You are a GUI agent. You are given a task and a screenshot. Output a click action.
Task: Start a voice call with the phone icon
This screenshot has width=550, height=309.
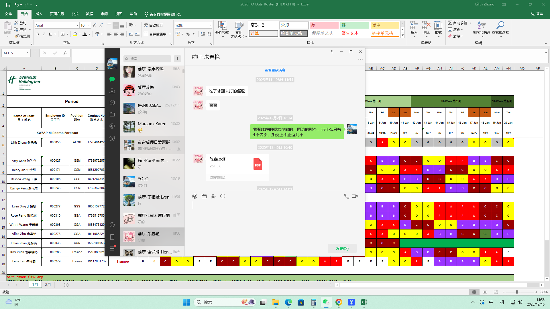click(x=346, y=196)
